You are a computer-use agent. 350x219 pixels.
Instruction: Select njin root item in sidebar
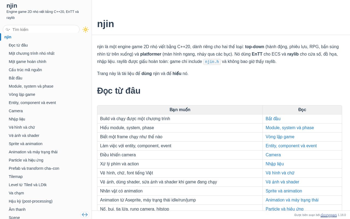(8, 37)
